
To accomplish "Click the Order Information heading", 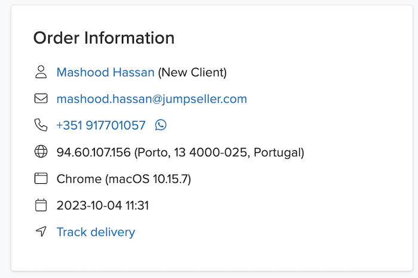I will click(x=104, y=38).
